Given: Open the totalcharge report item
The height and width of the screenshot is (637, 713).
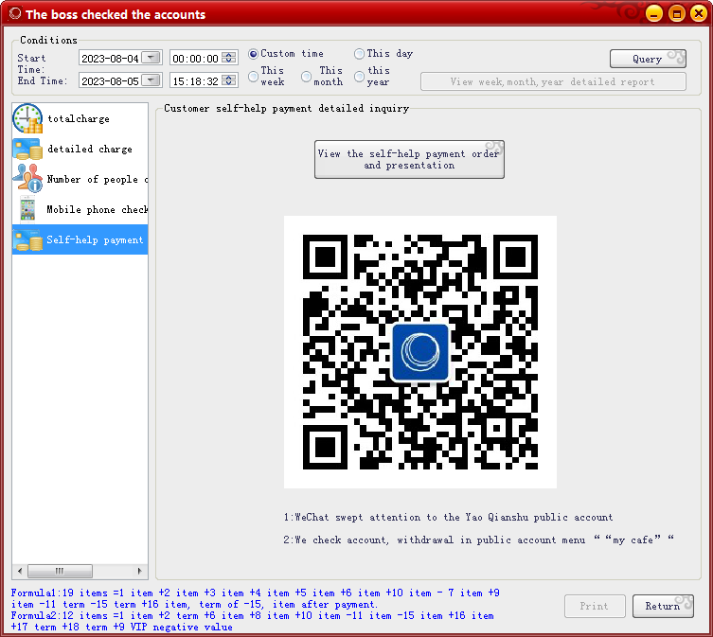Looking at the screenshot, I should point(80,118).
